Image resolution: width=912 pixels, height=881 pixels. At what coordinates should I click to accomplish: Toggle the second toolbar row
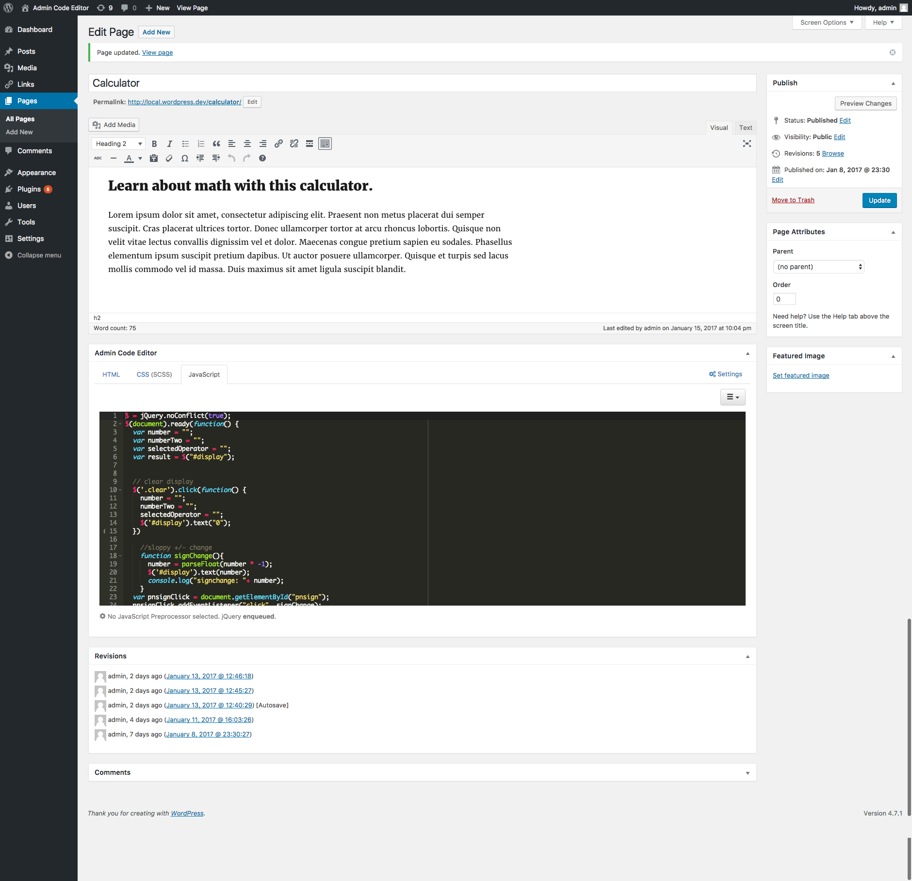click(325, 143)
